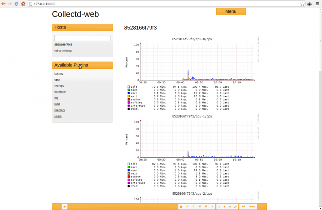The image size is (322, 210).
Task: Click the host search input field
Action: (x=82, y=38)
